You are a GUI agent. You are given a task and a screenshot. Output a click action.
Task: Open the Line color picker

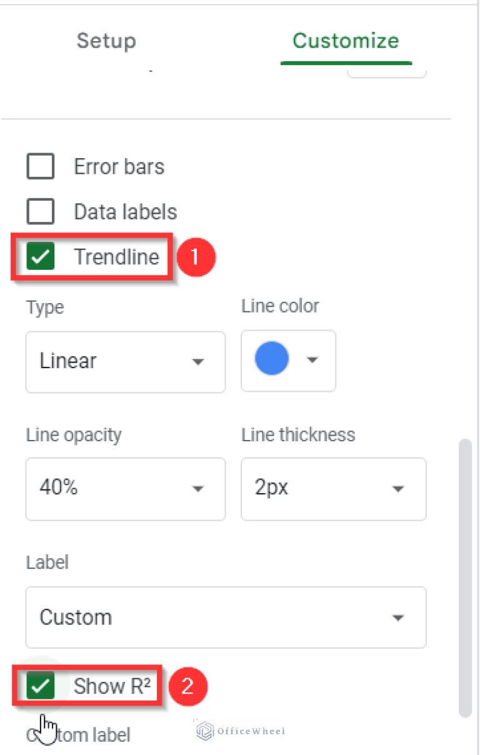coord(288,361)
